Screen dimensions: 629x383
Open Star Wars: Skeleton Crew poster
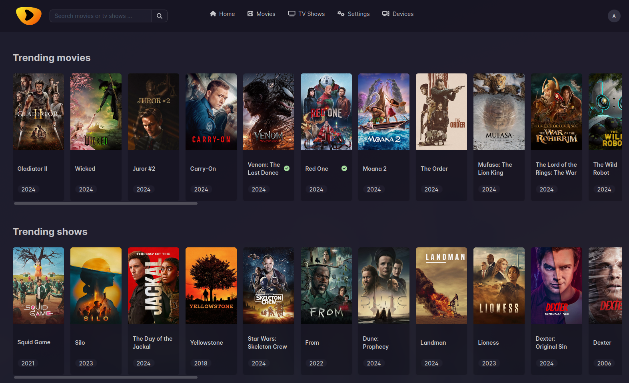coord(269,286)
